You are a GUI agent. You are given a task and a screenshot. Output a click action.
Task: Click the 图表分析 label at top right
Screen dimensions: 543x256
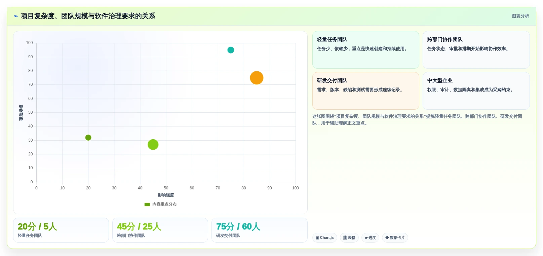pyautogui.click(x=520, y=16)
